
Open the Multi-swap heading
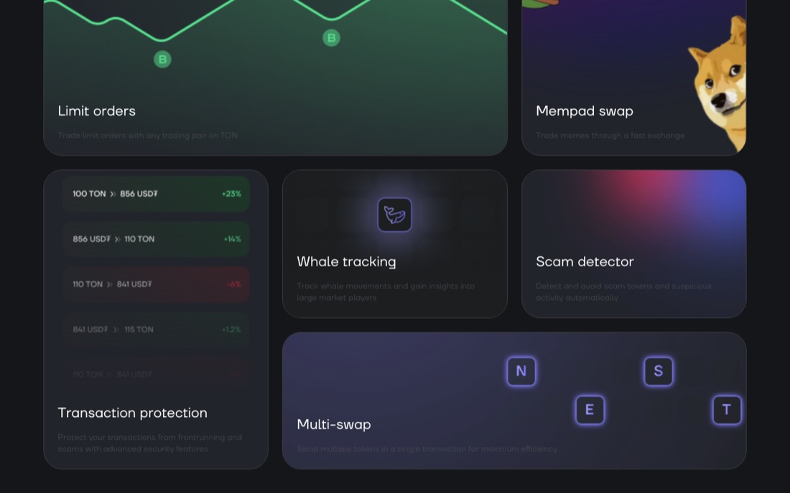[x=333, y=425]
